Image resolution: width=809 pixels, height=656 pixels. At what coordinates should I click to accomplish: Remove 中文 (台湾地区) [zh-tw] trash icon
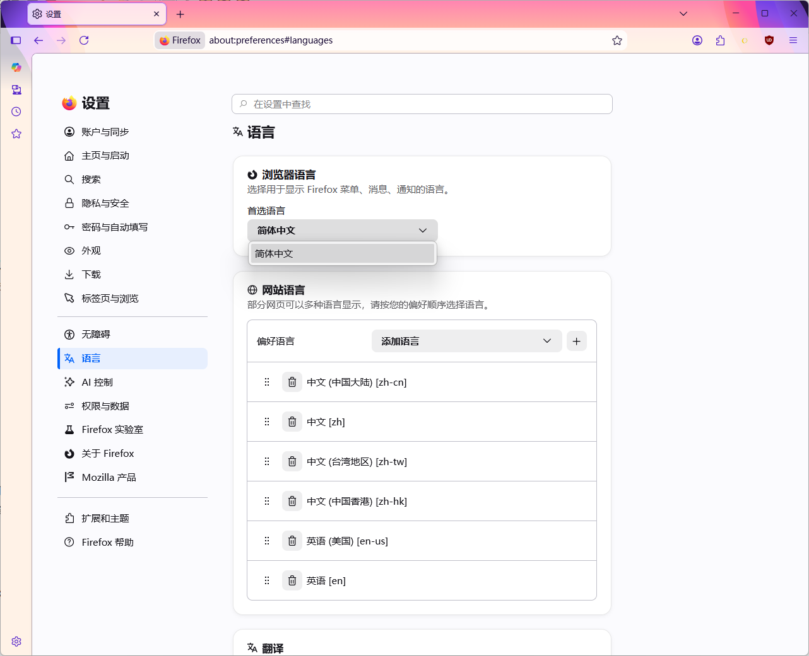292,461
